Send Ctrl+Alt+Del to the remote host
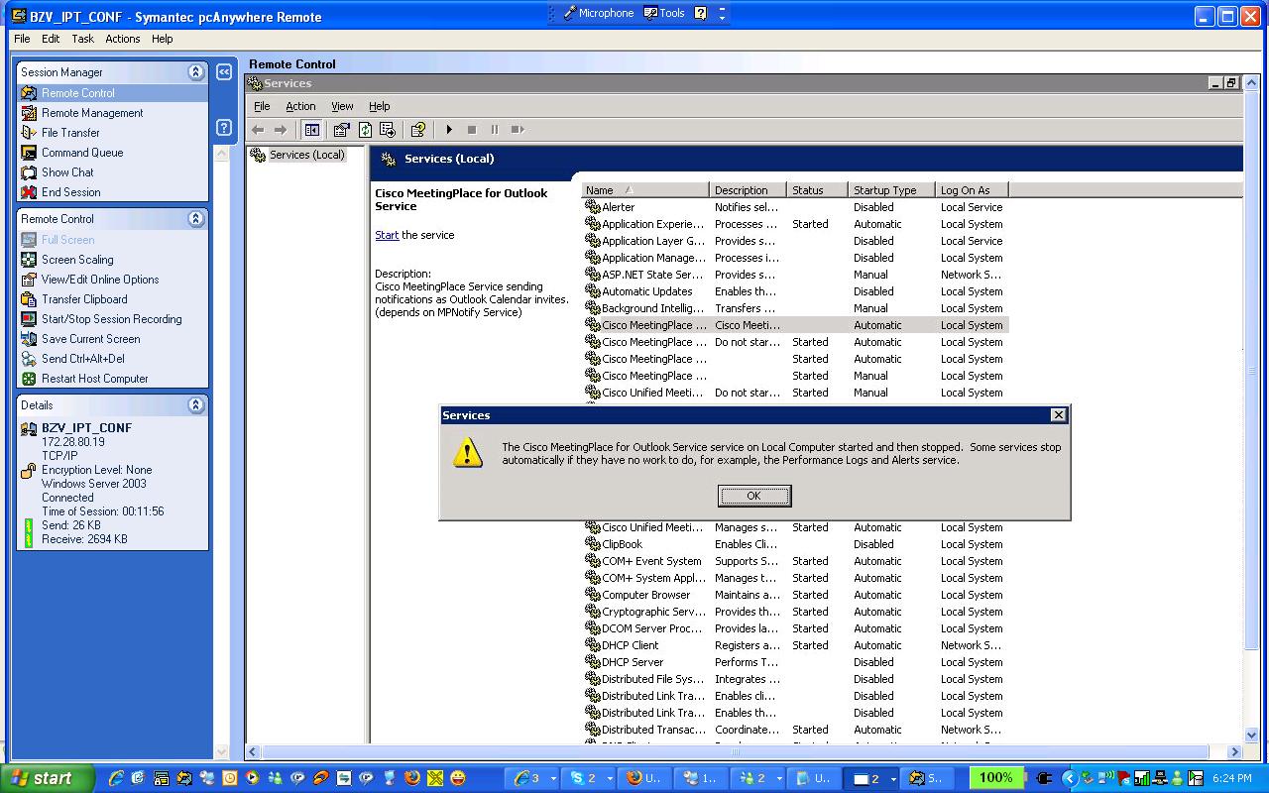 [82, 359]
